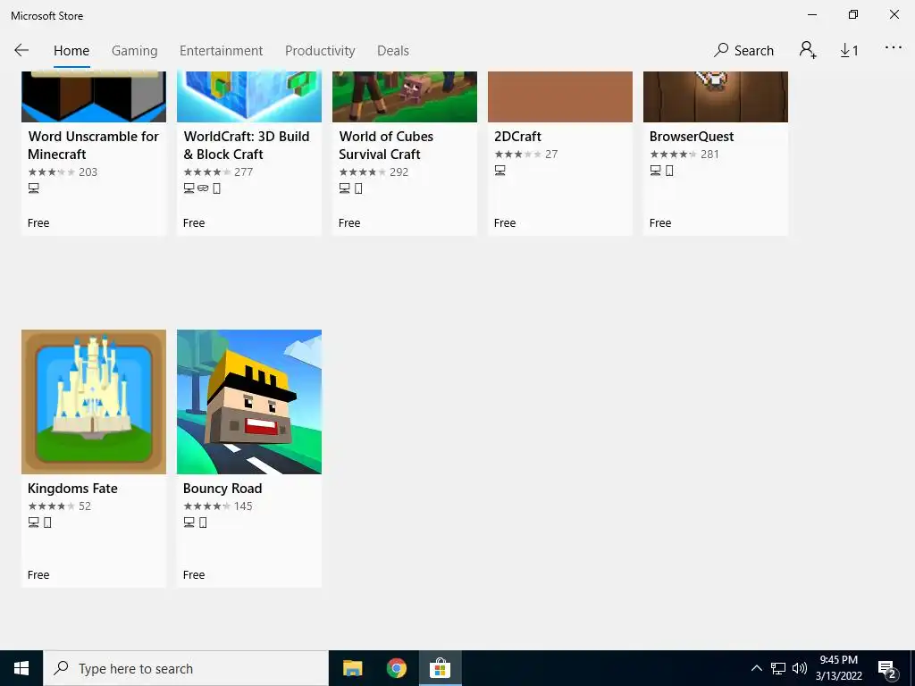The height and width of the screenshot is (686, 915).
Task: Click PC device icon under 2DCraft
Action: [500, 171]
